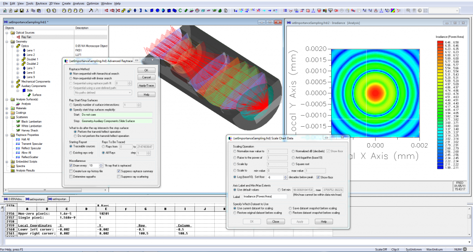
Task: Click the Apply/Trace button
Action: 146,86
